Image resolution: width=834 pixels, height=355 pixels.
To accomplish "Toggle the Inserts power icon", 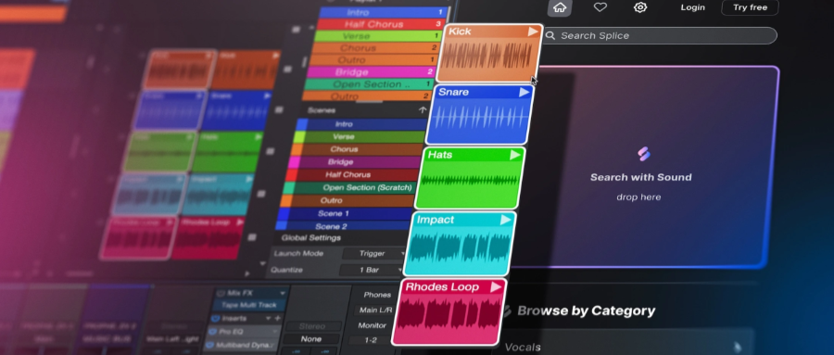I will [215, 318].
